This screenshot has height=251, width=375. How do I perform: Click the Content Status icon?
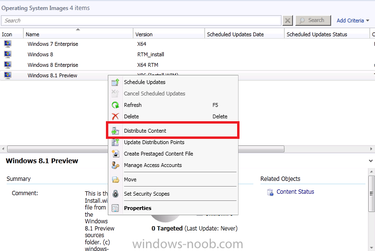point(270,192)
